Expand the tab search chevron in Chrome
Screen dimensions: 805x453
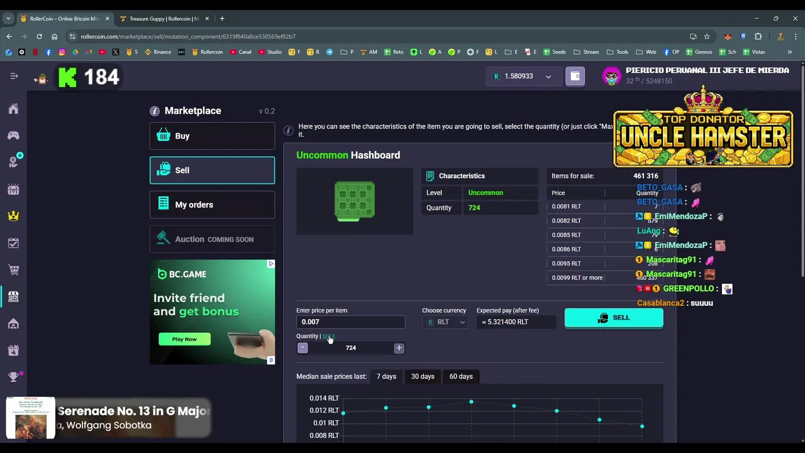[8, 19]
